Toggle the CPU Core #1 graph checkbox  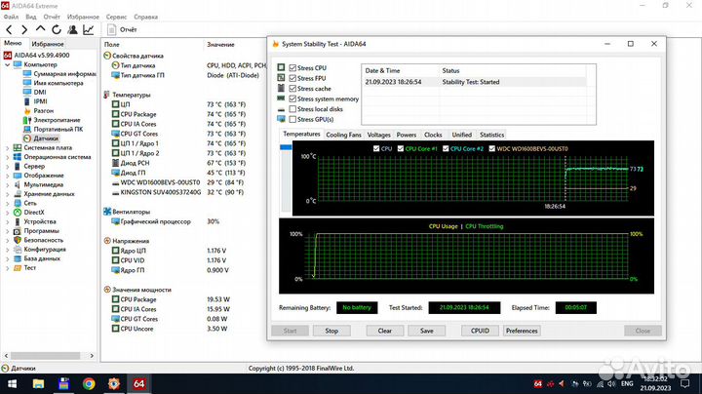401,148
